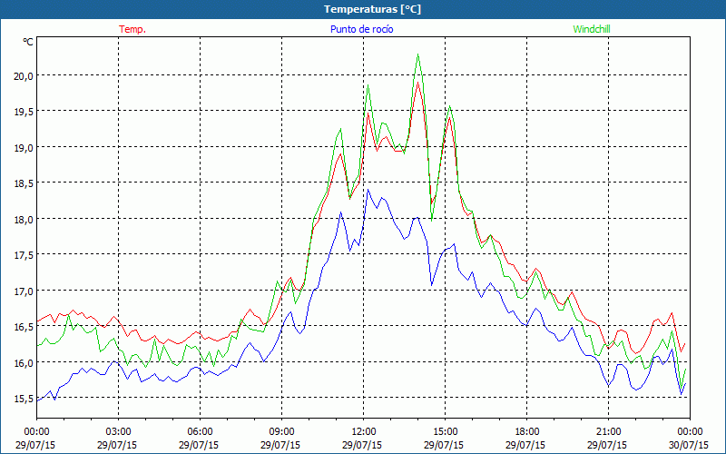The height and width of the screenshot is (454, 726).
Task: Click the 15,5 y-axis value
Action: tap(24, 399)
